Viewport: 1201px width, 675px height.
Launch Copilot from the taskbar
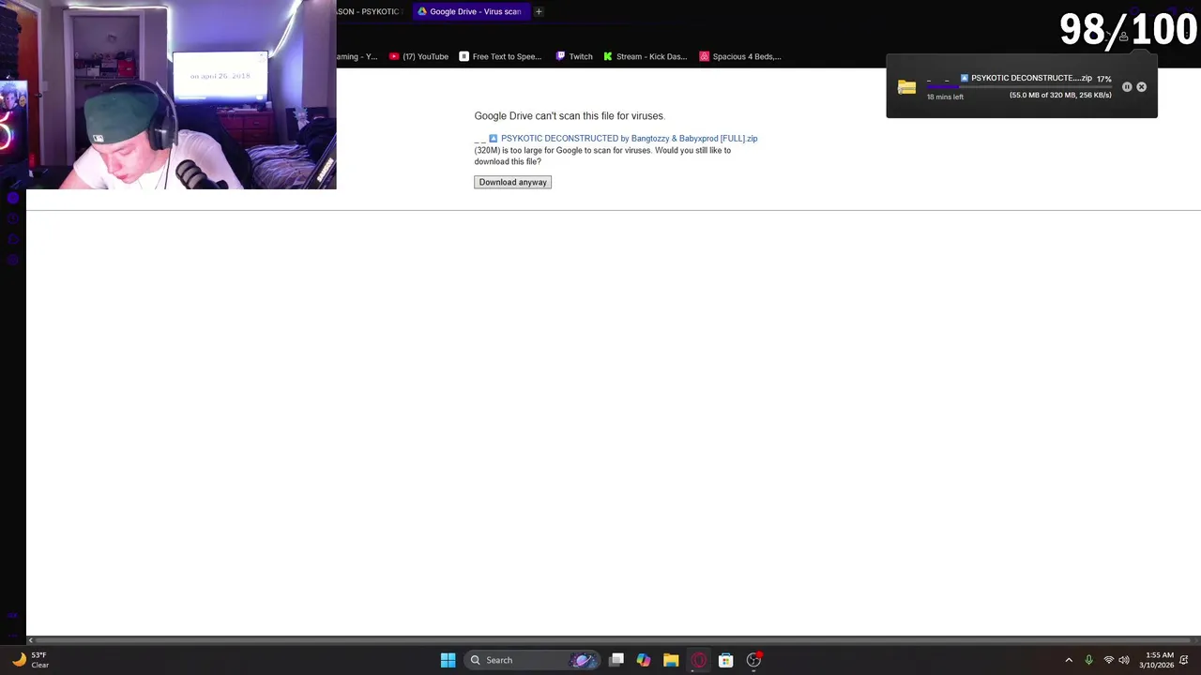pos(644,660)
